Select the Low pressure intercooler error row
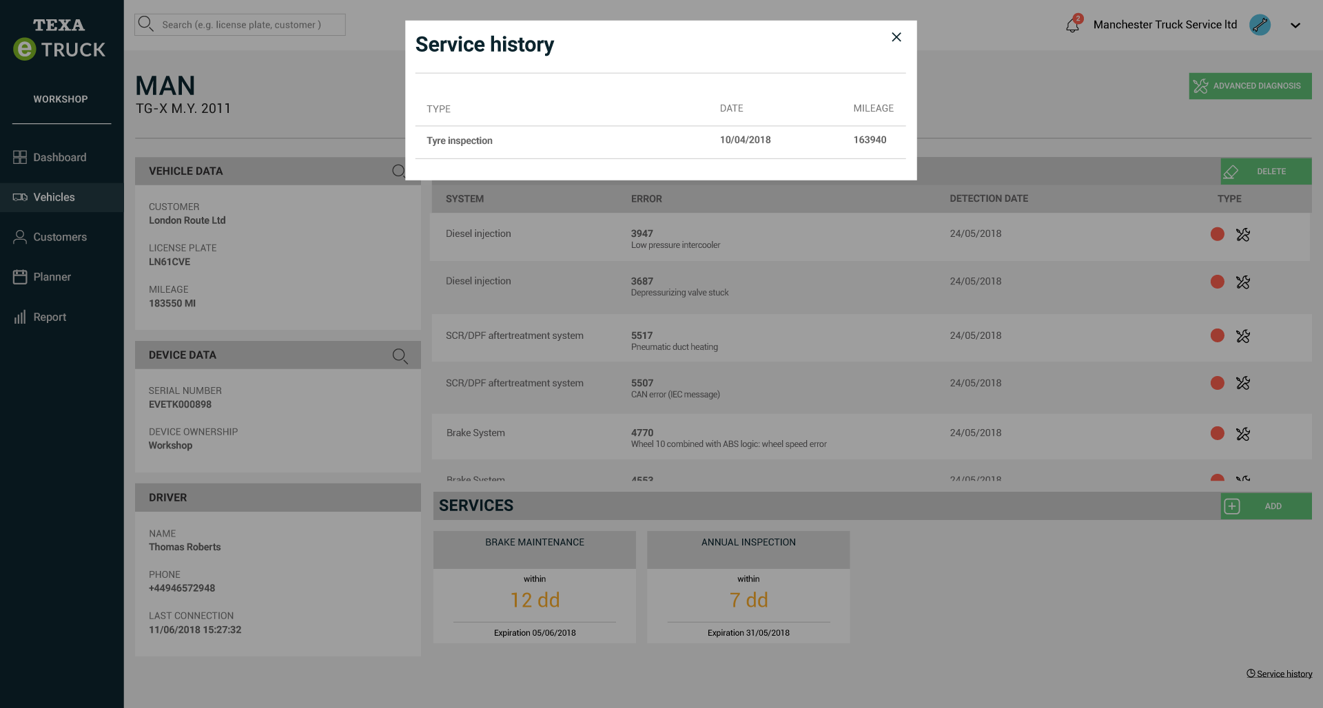The image size is (1323, 708). 870,237
